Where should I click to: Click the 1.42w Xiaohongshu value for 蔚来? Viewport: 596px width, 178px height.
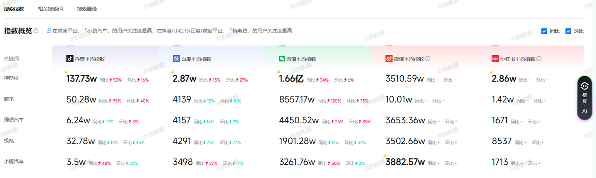(x=503, y=99)
